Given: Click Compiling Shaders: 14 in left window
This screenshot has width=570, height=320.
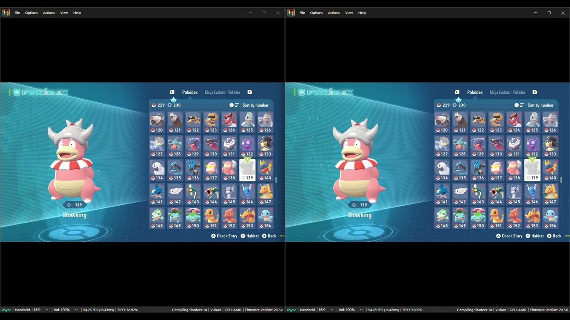Looking at the screenshot, I should 189,310.
